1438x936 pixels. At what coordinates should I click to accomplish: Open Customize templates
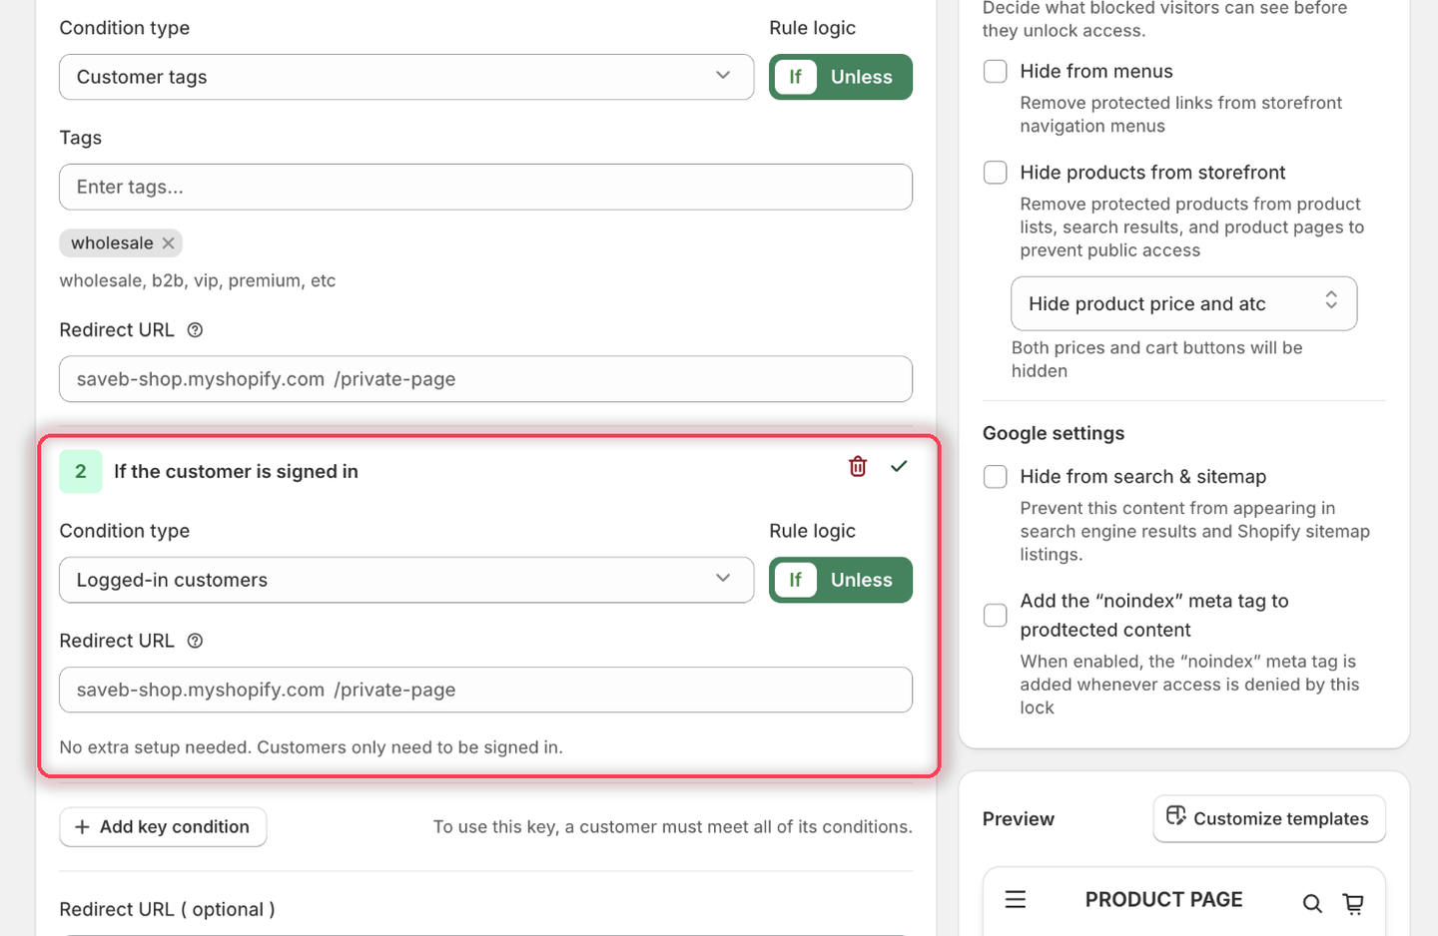pyautogui.click(x=1269, y=818)
